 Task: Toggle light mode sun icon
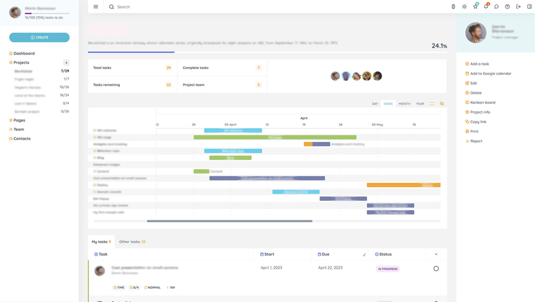click(464, 7)
